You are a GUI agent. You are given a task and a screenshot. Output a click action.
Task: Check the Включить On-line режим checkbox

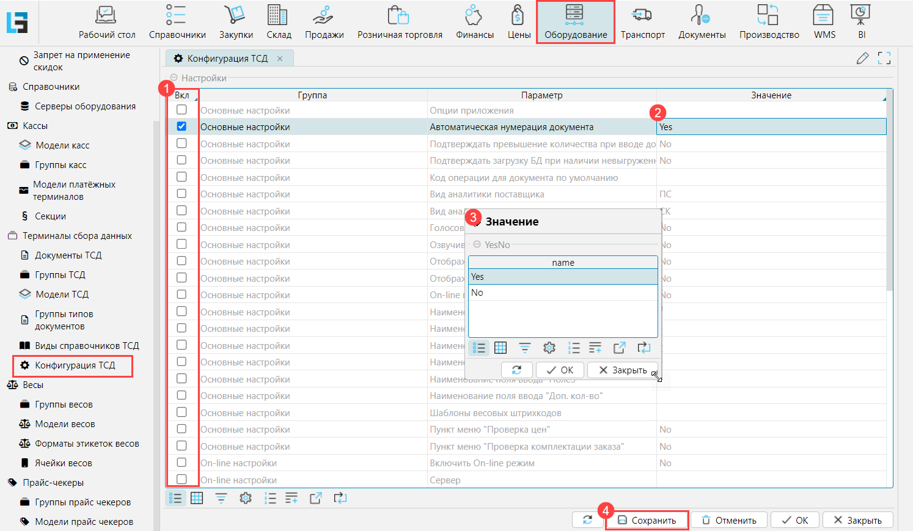coord(182,463)
